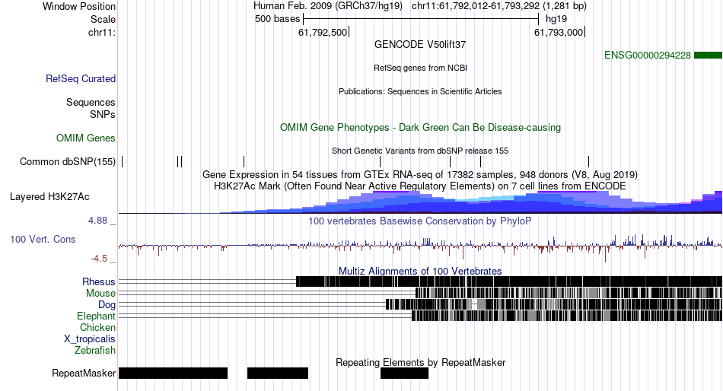
Task: Select the Chicken species label
Action: click(97, 327)
